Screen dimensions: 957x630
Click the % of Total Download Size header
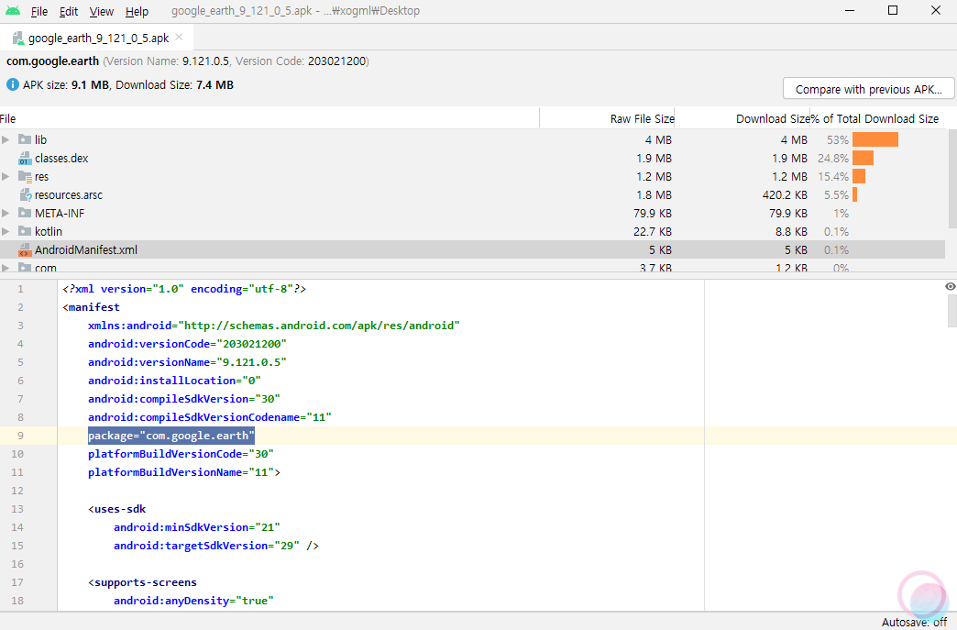pyautogui.click(x=875, y=118)
